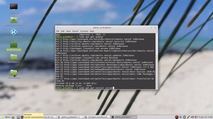The height and width of the screenshot is (119, 213).
Task: Click the file manager launcher in the panel
Action: click(18, 117)
